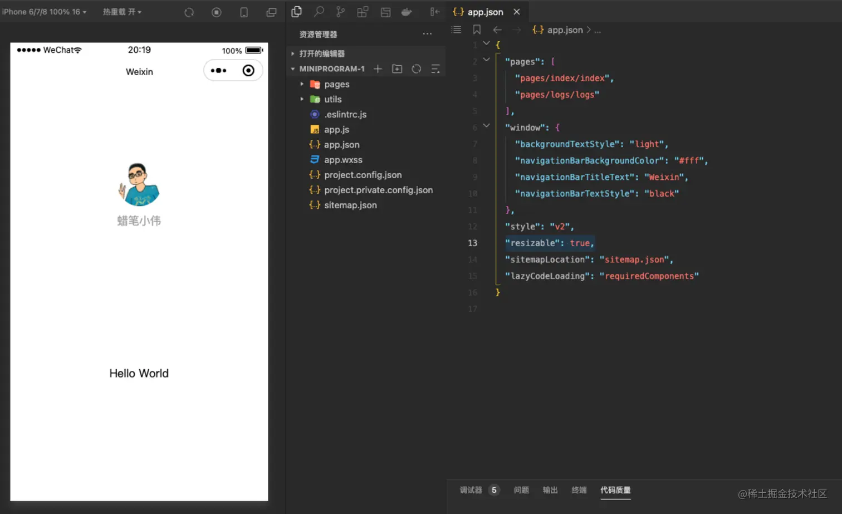This screenshot has width=842, height=514.
Task: Click the "sitemapLocation" code line
Action: 589,260
